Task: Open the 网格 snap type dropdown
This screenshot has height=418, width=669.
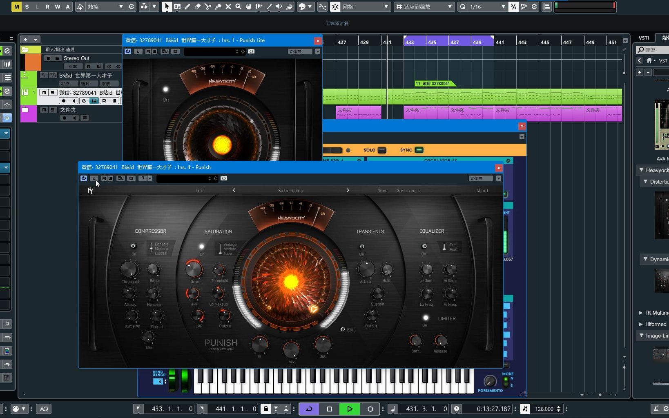Action: pos(365,7)
